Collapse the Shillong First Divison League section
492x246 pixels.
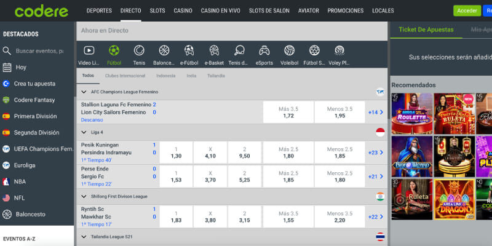[x=84, y=196]
